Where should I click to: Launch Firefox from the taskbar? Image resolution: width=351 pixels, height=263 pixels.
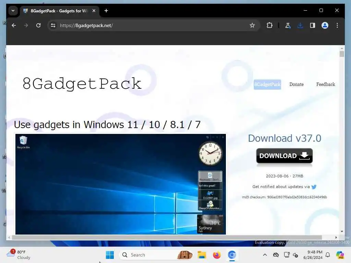pyautogui.click(x=217, y=255)
